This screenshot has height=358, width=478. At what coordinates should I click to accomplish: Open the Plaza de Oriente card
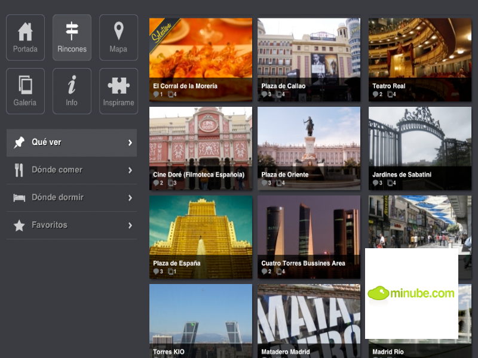pyautogui.click(x=309, y=148)
